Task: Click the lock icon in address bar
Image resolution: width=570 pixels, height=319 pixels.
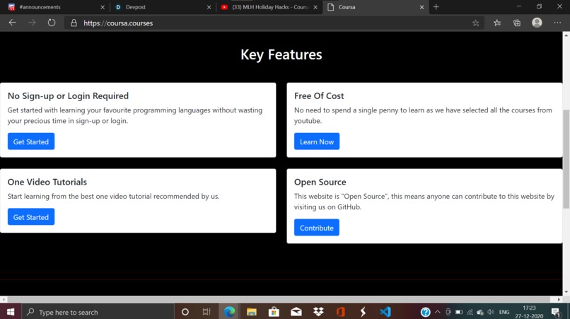Action: tap(74, 23)
